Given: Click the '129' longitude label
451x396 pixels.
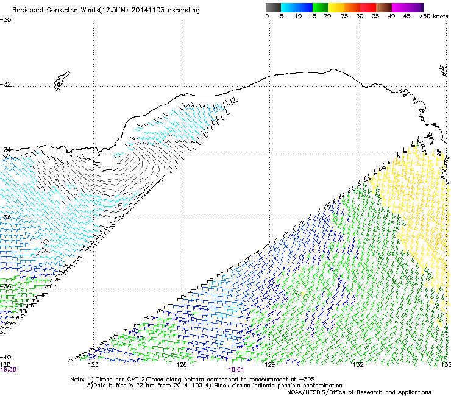Looking at the screenshot, I should coord(270,365).
